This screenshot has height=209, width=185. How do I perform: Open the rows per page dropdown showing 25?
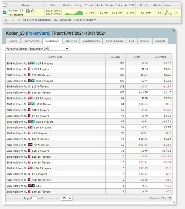67,198
